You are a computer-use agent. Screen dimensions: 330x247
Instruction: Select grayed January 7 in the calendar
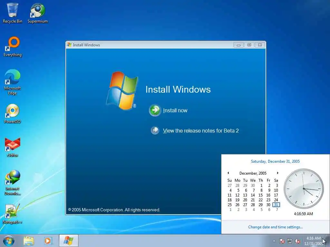click(x=277, y=210)
